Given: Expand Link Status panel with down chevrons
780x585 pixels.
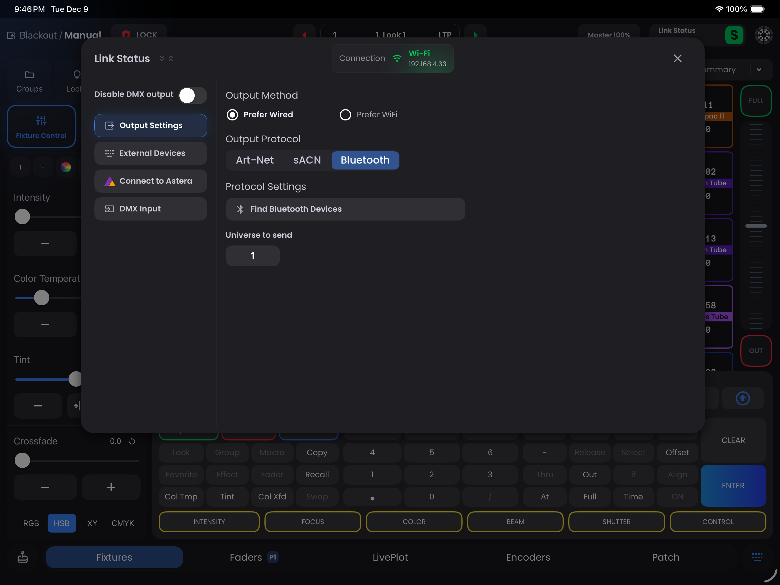Looking at the screenshot, I should pyautogui.click(x=162, y=59).
